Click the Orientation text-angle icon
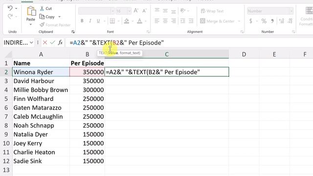Image resolution: width=313 pixels, height=176 pixels. (x=182, y=11)
